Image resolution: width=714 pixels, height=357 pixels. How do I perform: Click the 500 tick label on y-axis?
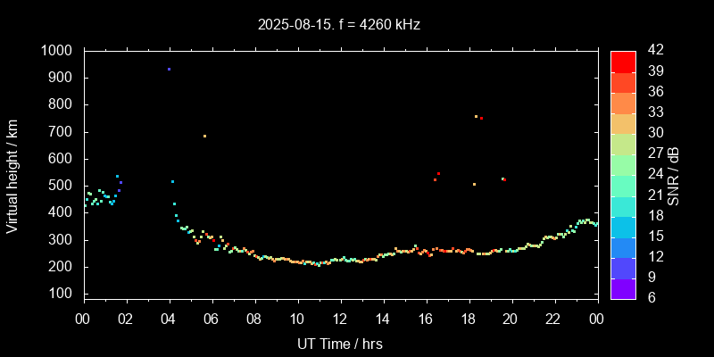coord(62,186)
